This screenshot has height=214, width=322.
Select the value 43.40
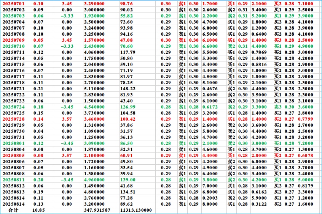[126, 101]
